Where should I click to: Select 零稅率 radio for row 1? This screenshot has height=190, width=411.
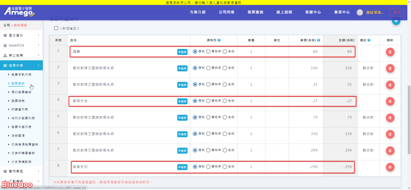point(208,52)
